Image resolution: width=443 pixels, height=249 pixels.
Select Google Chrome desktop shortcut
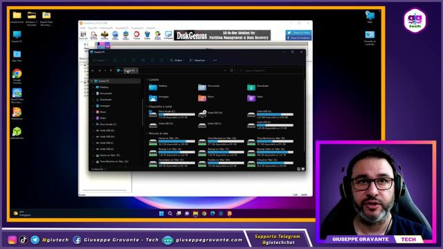click(x=17, y=77)
